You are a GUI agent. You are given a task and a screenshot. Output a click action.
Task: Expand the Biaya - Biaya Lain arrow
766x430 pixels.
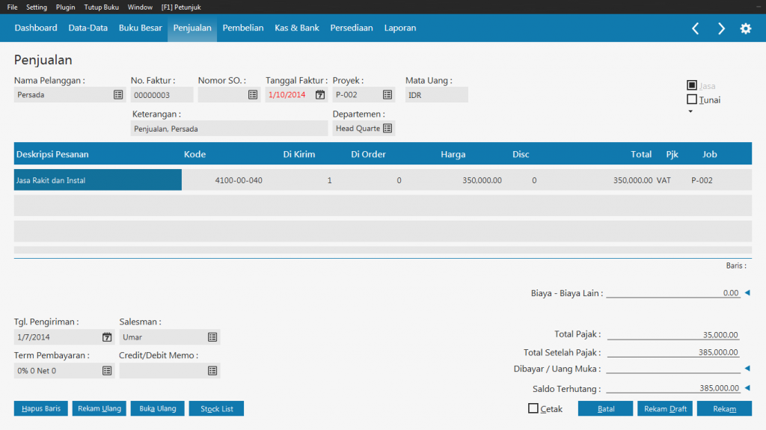[x=747, y=293]
